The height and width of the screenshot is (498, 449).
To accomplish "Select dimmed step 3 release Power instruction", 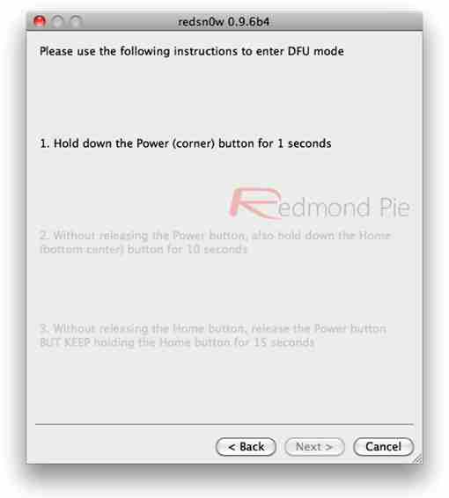I will 213,335.
